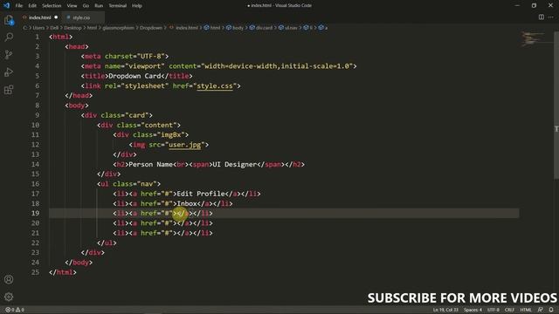559x314 pixels.
Task: Click line number 1 in gutter
Action: [x=37, y=37]
